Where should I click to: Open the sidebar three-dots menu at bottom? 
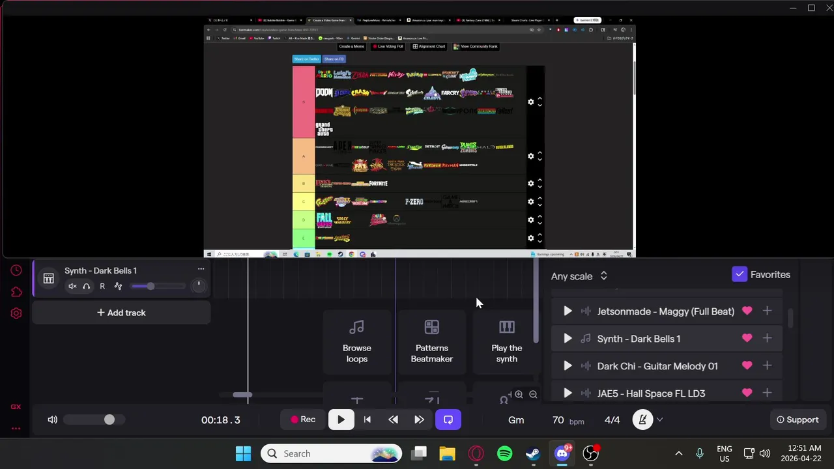(16, 429)
